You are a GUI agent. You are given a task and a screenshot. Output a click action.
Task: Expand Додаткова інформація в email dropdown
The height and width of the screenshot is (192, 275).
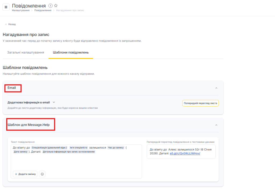pyautogui.click(x=54, y=102)
